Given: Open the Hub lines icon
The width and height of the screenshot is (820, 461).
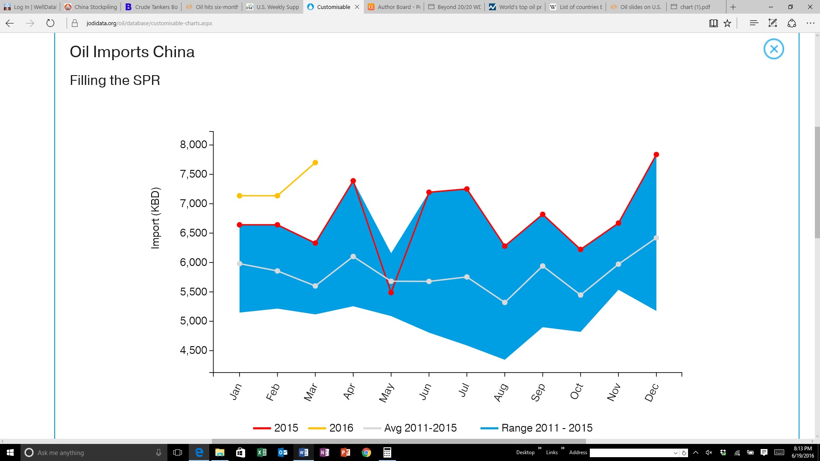Looking at the screenshot, I should [x=754, y=23].
